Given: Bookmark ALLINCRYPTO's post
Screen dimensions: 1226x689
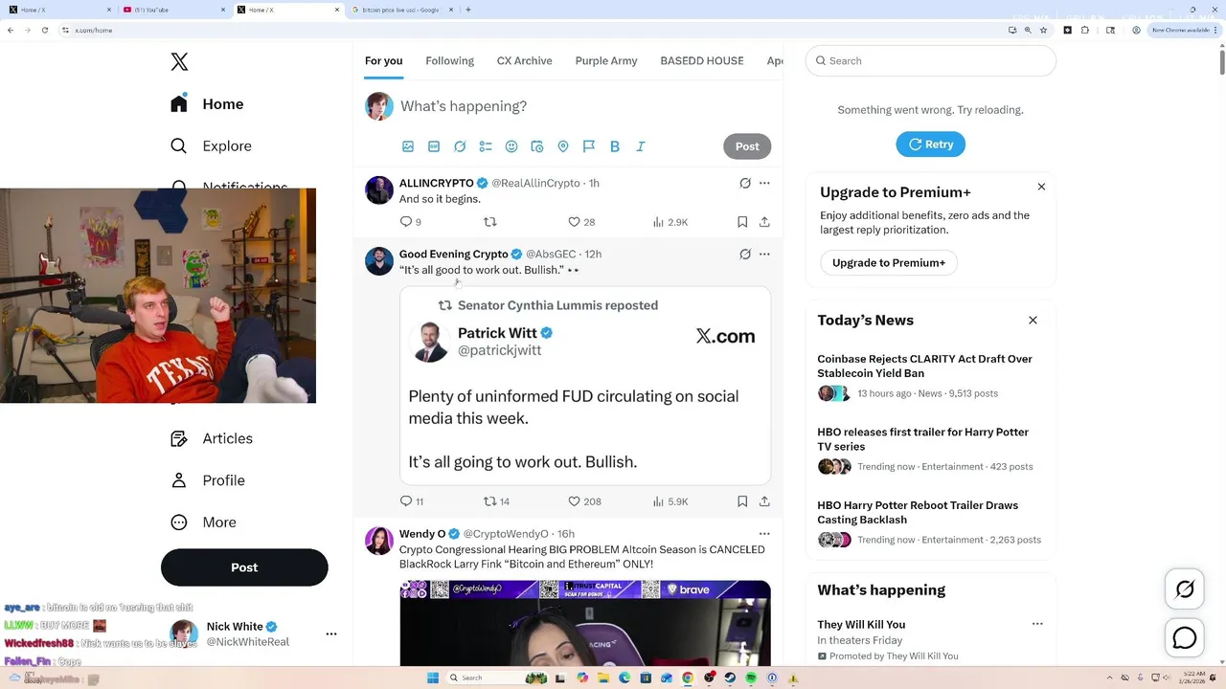Looking at the screenshot, I should tap(742, 222).
